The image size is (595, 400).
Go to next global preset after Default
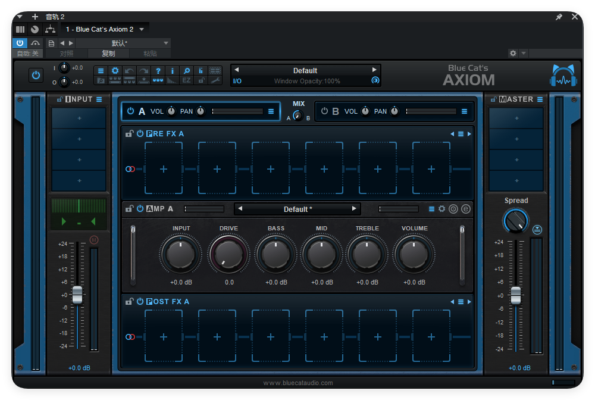(374, 70)
